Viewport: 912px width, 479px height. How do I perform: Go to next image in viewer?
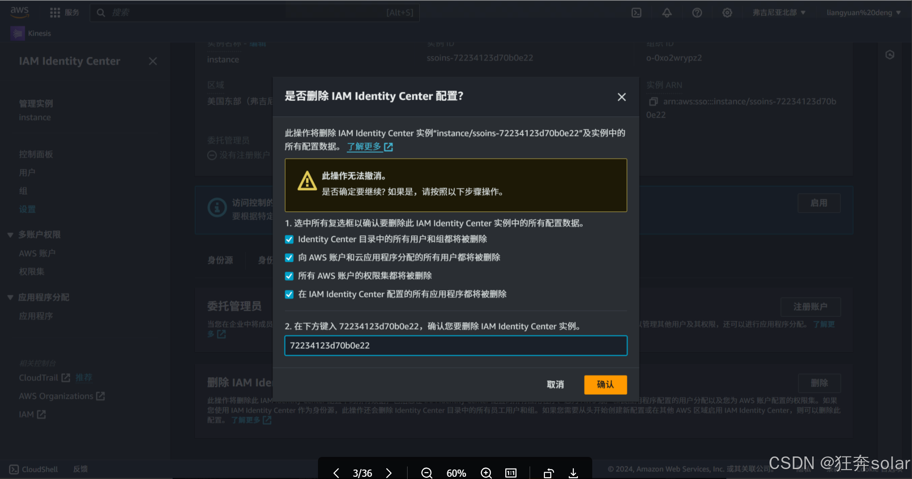tap(389, 473)
